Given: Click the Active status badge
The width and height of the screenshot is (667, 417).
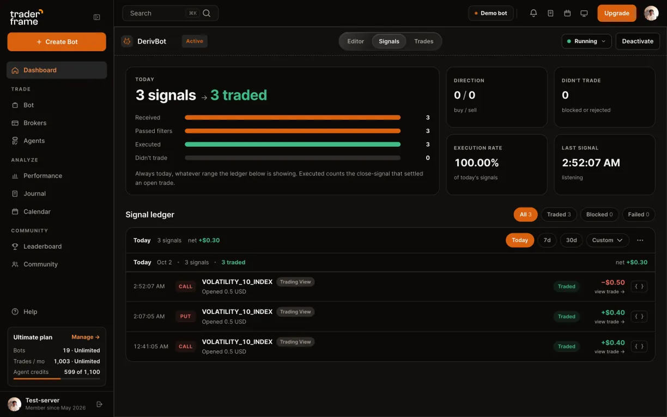Looking at the screenshot, I should click(195, 41).
